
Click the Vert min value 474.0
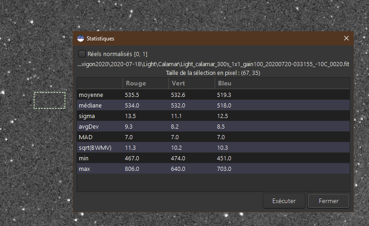coord(178,158)
